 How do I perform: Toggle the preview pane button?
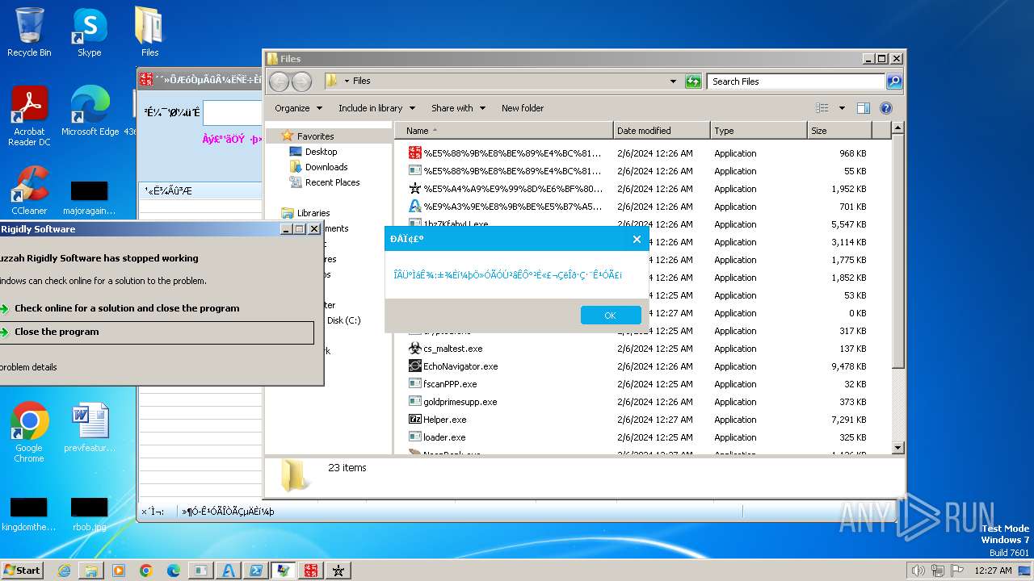[x=864, y=108]
